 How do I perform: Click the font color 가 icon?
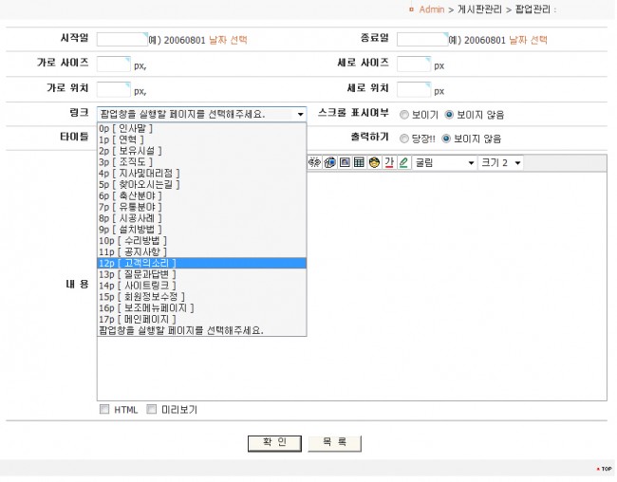pos(389,163)
